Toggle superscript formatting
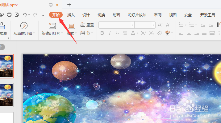Image resolution: width=221 pixels, height=123 pixels. point(144,33)
